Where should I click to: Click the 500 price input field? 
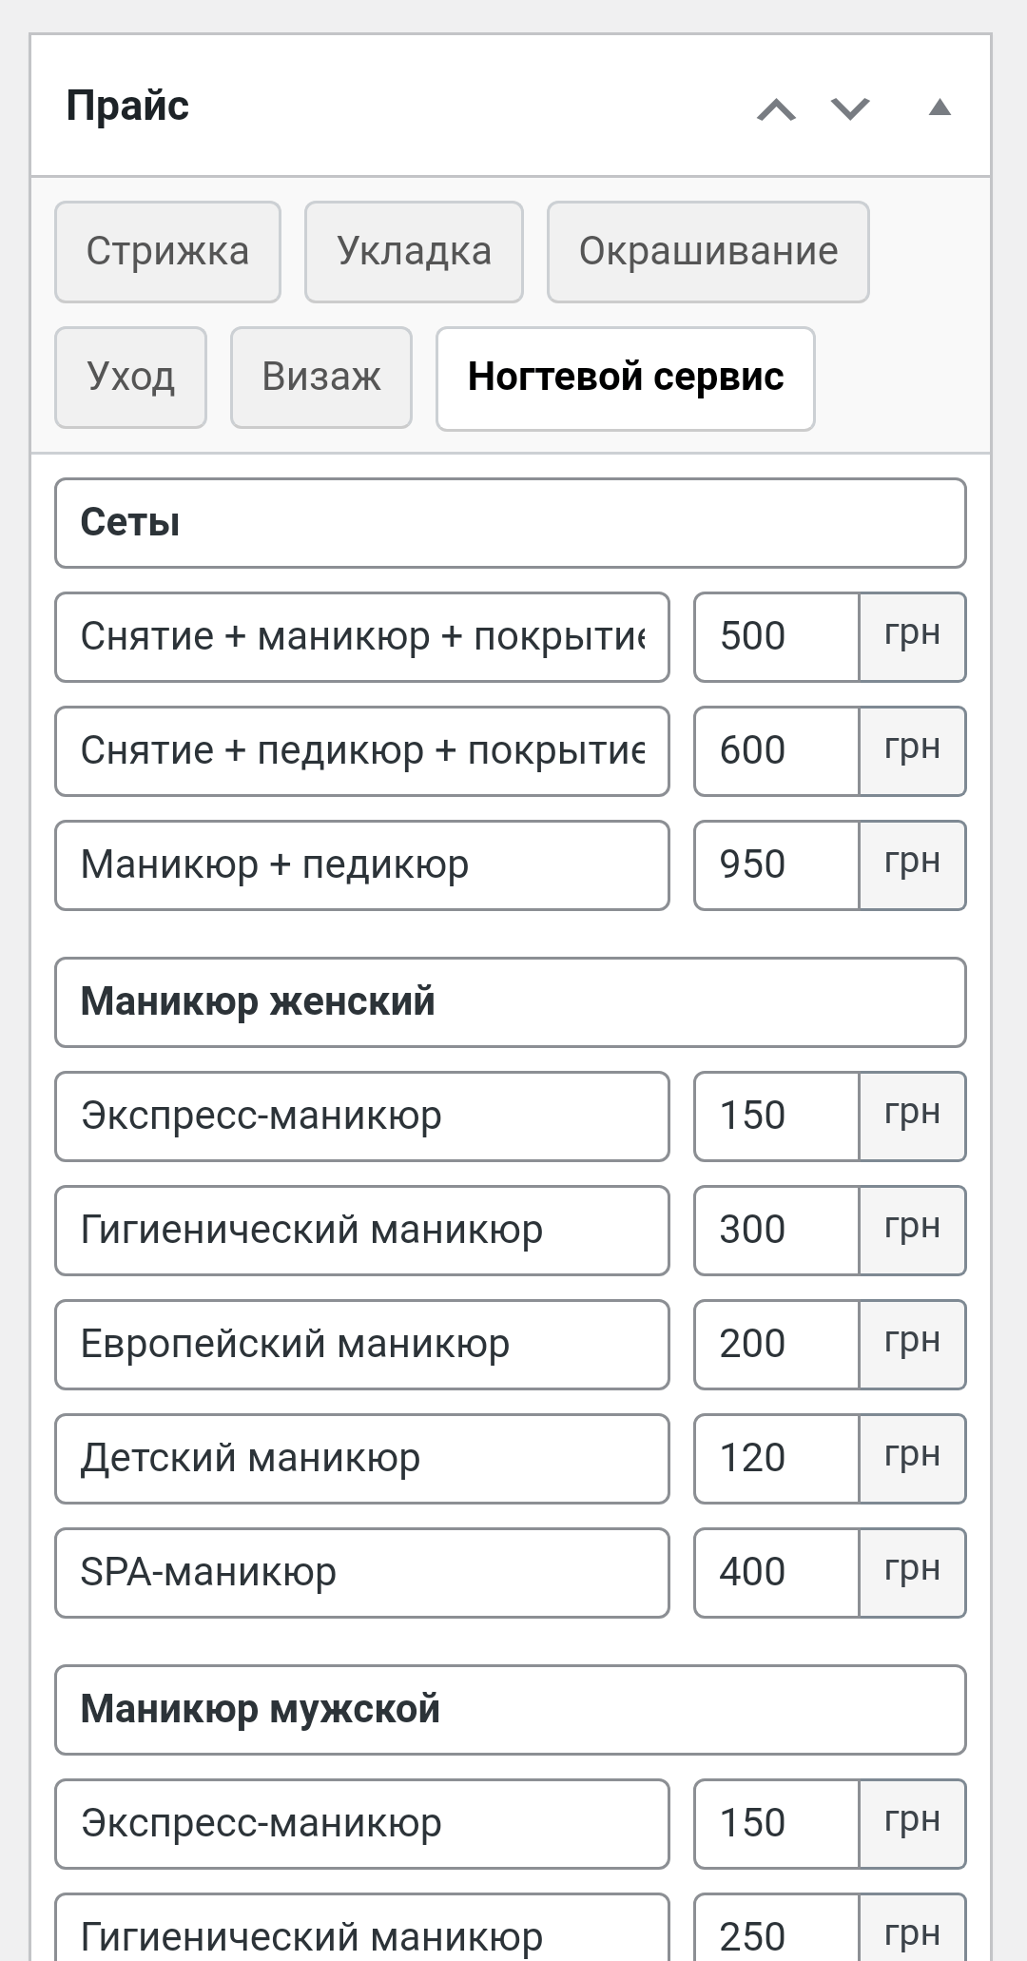coord(776,637)
